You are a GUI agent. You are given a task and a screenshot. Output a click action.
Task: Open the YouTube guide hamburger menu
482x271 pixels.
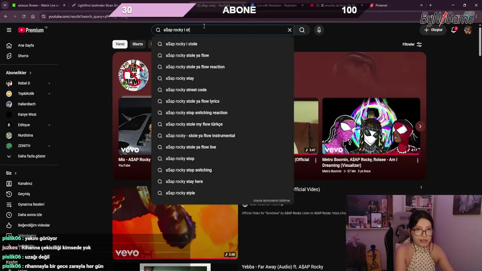(x=9, y=30)
